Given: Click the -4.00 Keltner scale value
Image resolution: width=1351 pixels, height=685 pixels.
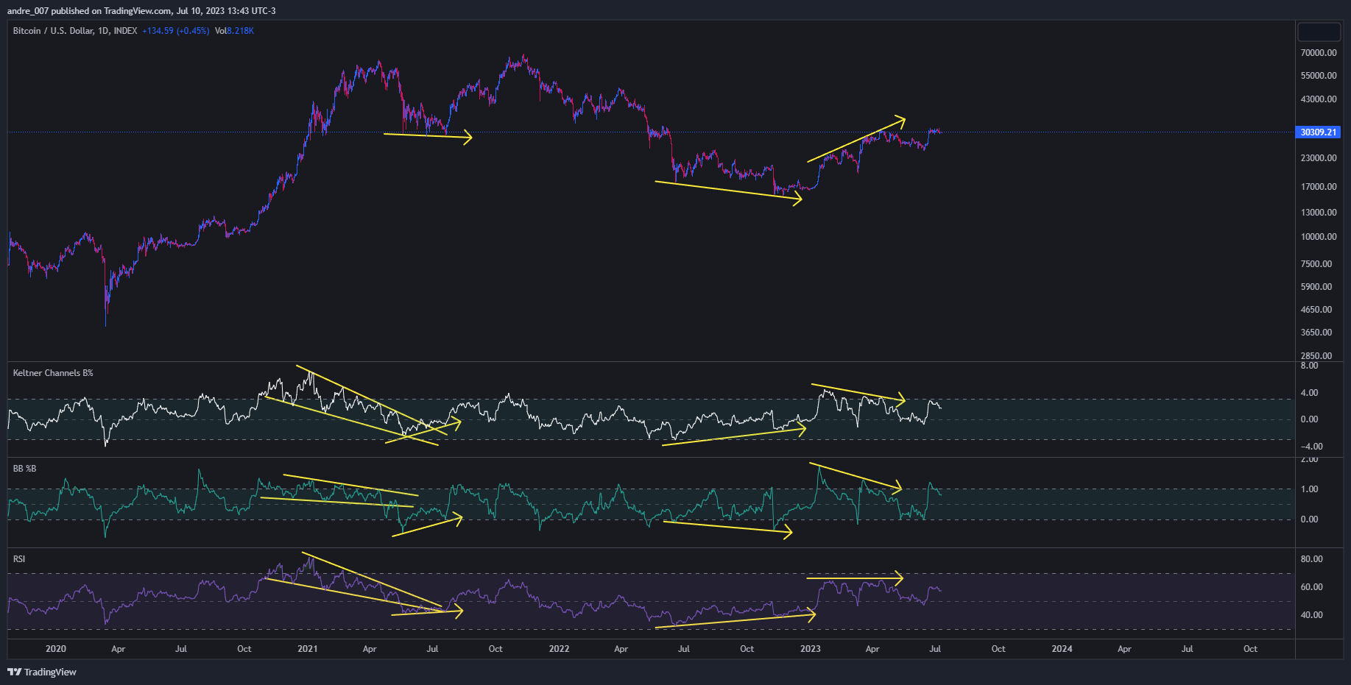Looking at the screenshot, I should click(1311, 447).
